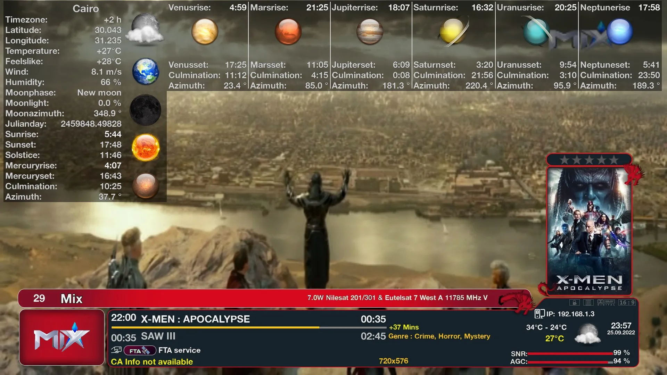Select the Dolby Digital indicator icon
Screen dimensions: 667x375
tap(606, 302)
